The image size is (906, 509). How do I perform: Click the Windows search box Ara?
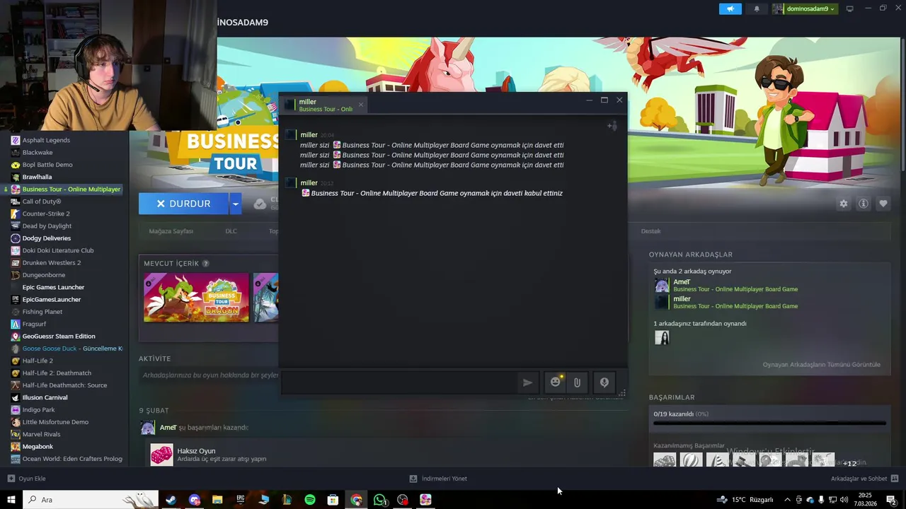(92, 500)
